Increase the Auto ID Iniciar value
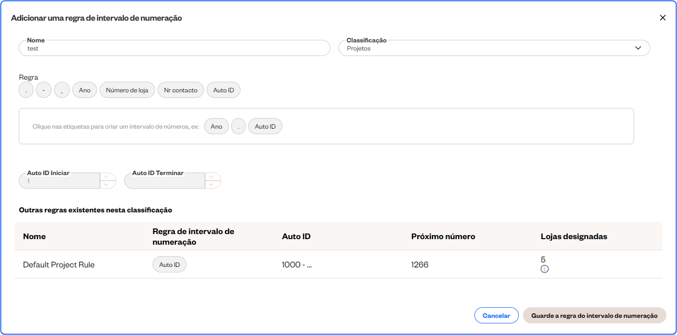This screenshot has width=677, height=335. tap(108, 177)
